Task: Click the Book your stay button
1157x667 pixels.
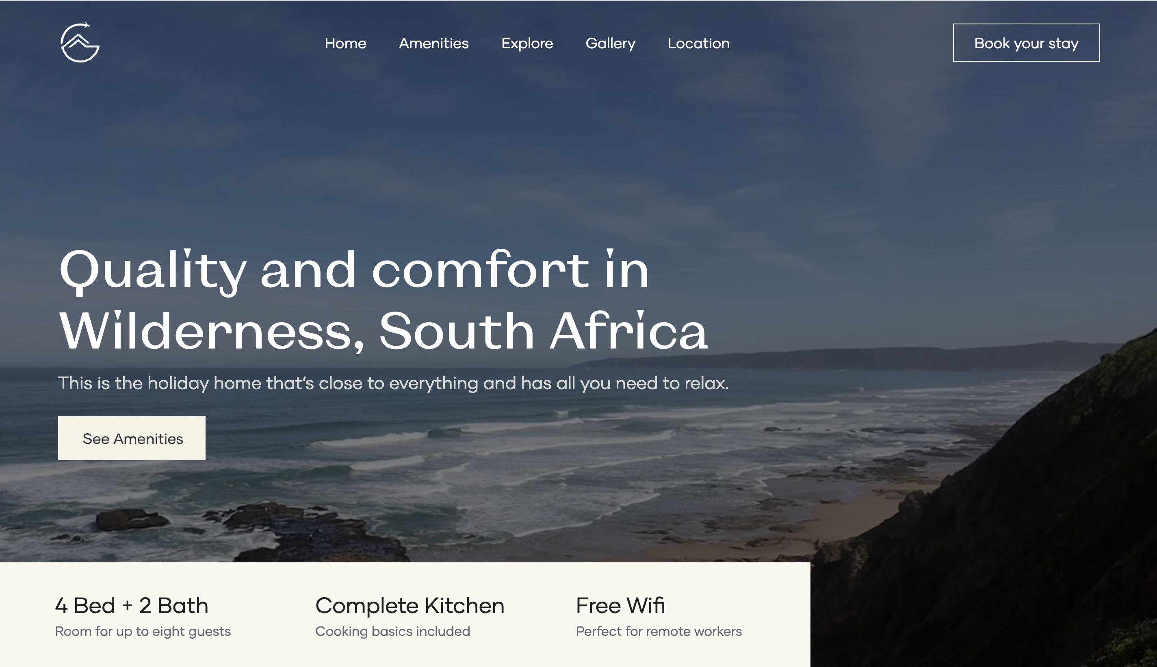Action: (x=1026, y=43)
